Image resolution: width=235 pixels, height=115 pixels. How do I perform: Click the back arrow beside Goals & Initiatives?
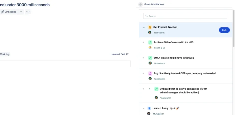click(140, 5)
